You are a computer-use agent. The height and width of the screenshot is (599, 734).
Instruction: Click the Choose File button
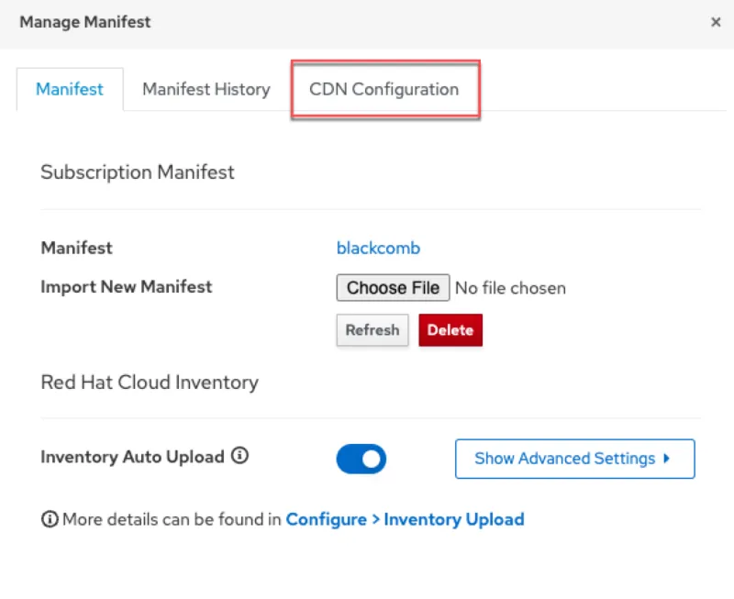393,288
